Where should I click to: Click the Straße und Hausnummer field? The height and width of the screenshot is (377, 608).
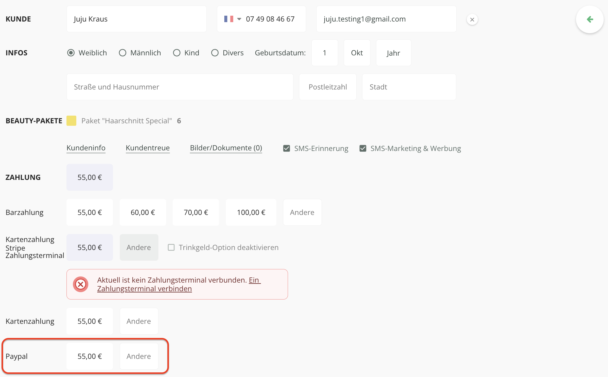[180, 87]
